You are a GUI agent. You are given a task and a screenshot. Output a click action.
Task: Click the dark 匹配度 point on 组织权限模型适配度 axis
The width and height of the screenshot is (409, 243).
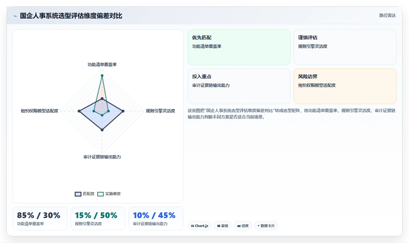coord(79,111)
